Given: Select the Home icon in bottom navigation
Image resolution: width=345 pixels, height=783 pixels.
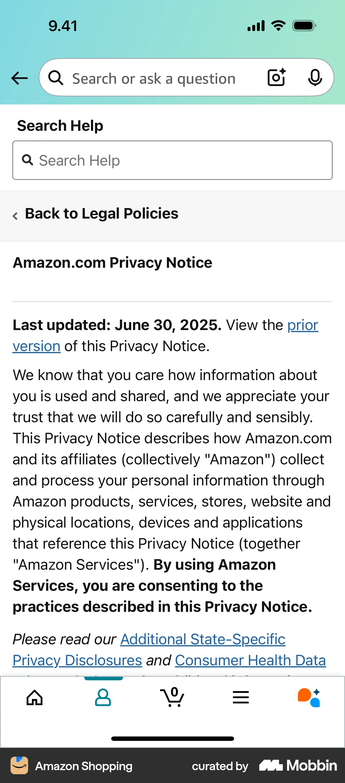Looking at the screenshot, I should [34, 697].
